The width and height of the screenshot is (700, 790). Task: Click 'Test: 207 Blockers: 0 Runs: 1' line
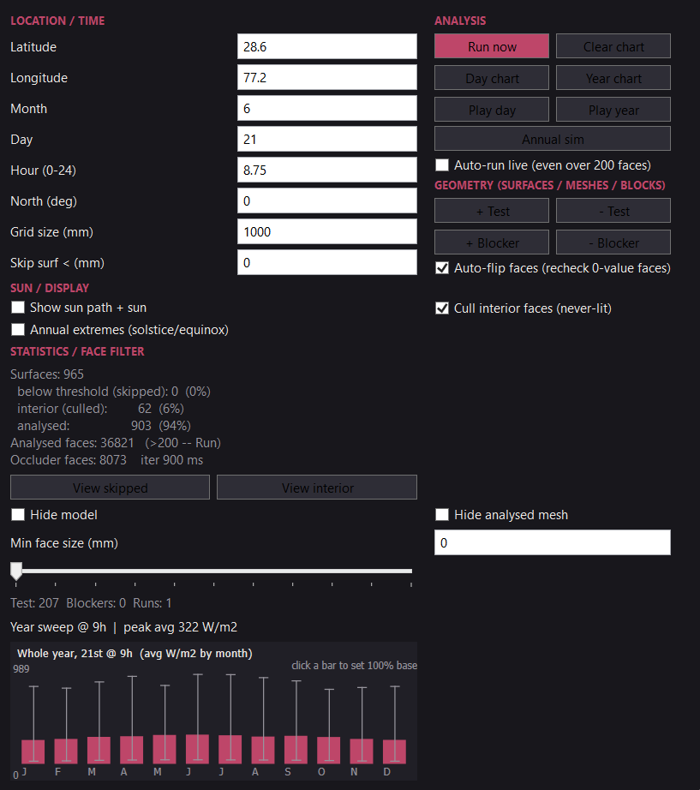[x=91, y=602]
